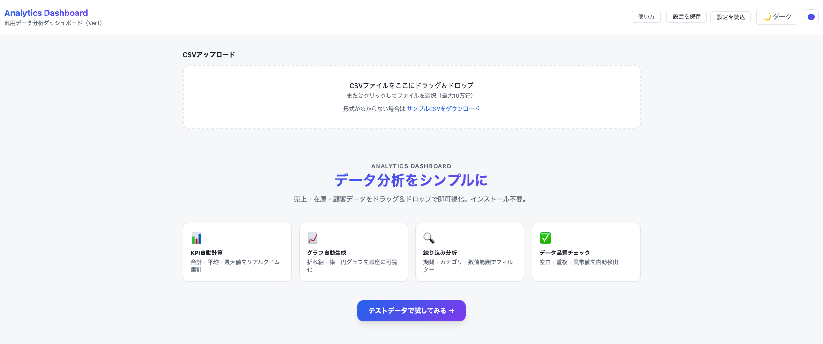Click the moon icon in the ダーク button
The image size is (823, 344).
pyautogui.click(x=767, y=17)
